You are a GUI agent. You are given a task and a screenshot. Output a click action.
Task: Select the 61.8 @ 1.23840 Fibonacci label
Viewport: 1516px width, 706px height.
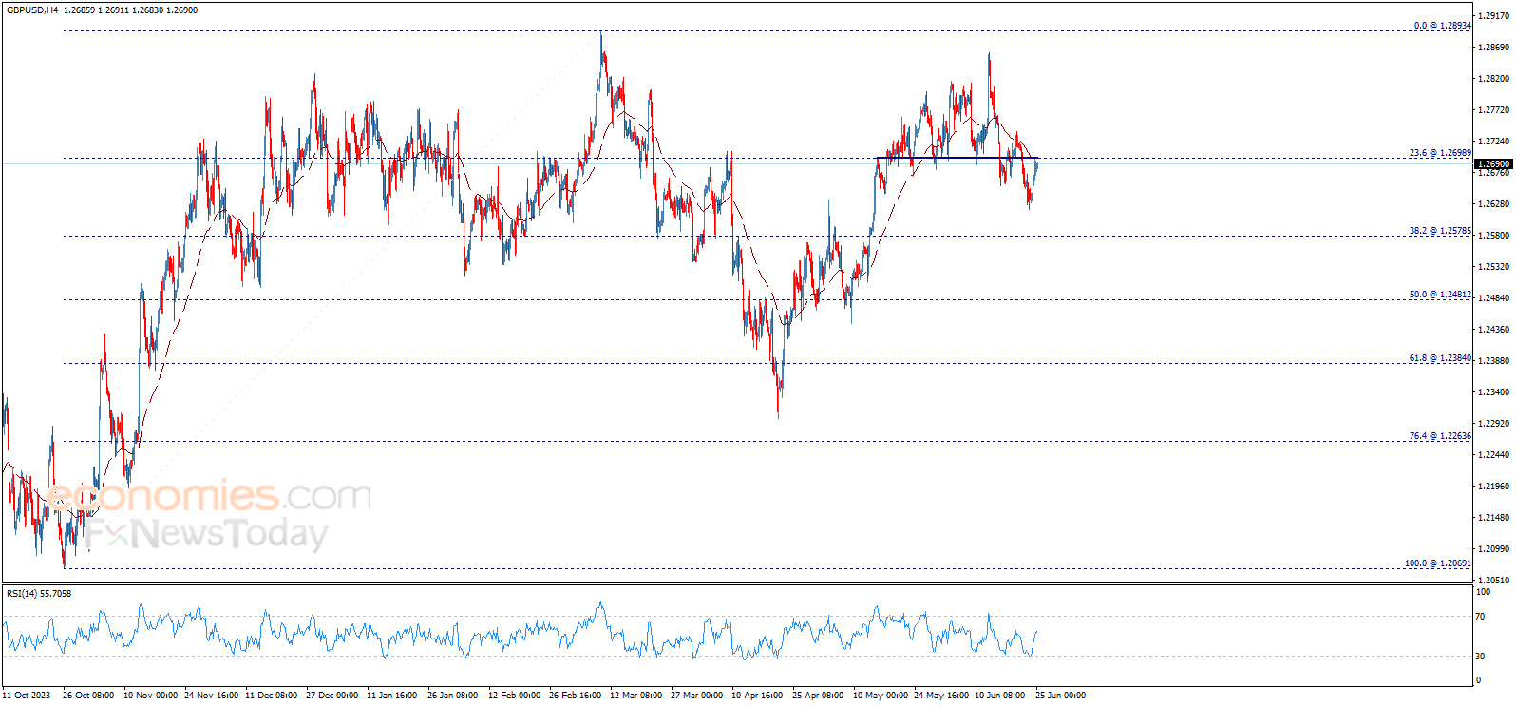click(x=1440, y=358)
